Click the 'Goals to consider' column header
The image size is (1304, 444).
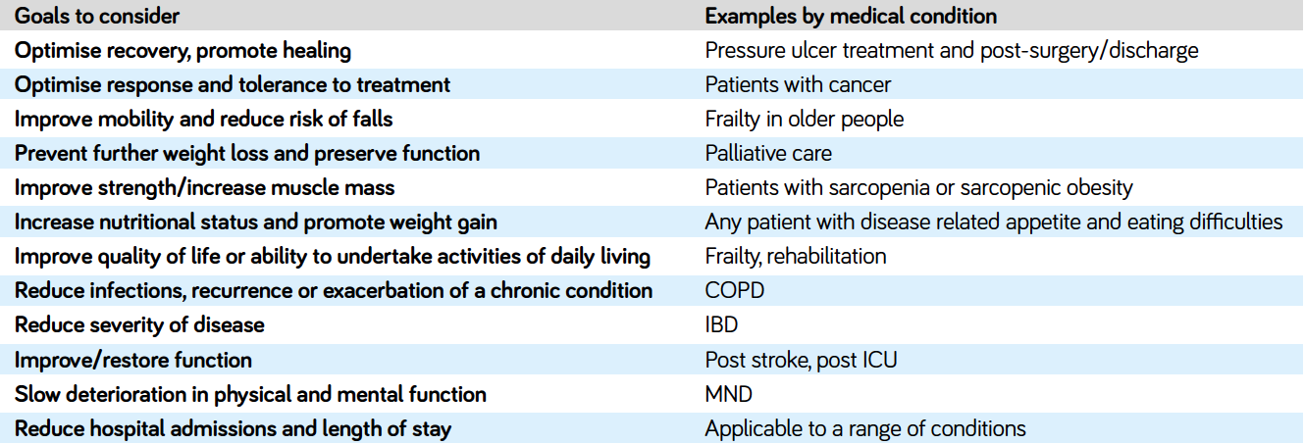[x=97, y=16]
